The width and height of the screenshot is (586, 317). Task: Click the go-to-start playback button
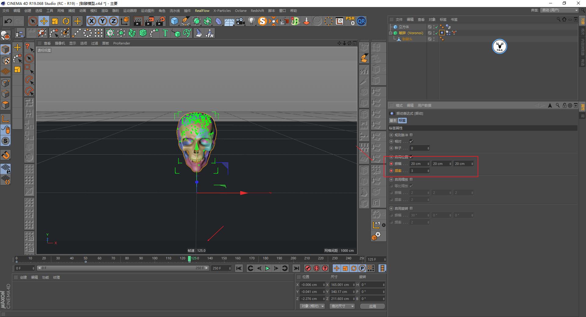click(239, 268)
